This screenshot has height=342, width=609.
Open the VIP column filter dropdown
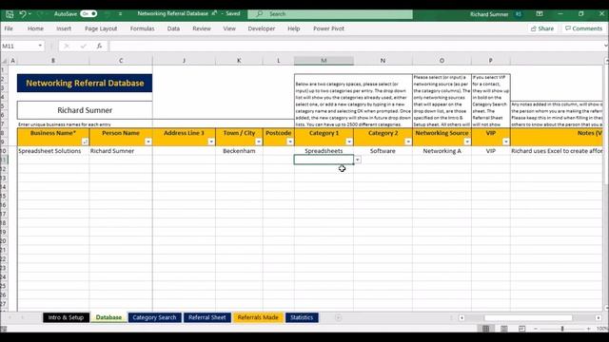(x=505, y=142)
